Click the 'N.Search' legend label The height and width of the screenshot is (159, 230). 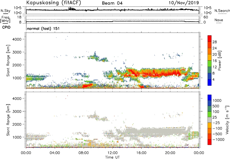pos(222,11)
